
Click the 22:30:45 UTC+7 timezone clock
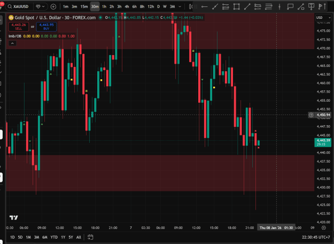point(316,237)
